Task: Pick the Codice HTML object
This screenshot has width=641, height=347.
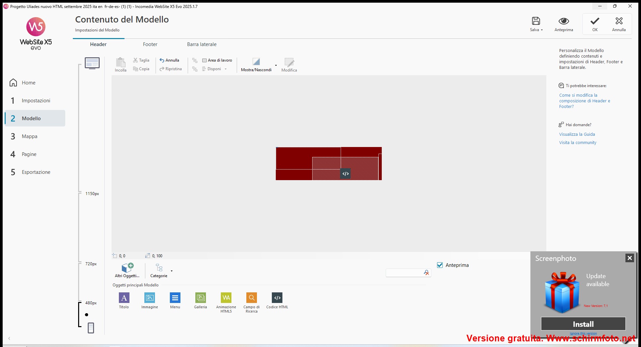Action: 277,298
